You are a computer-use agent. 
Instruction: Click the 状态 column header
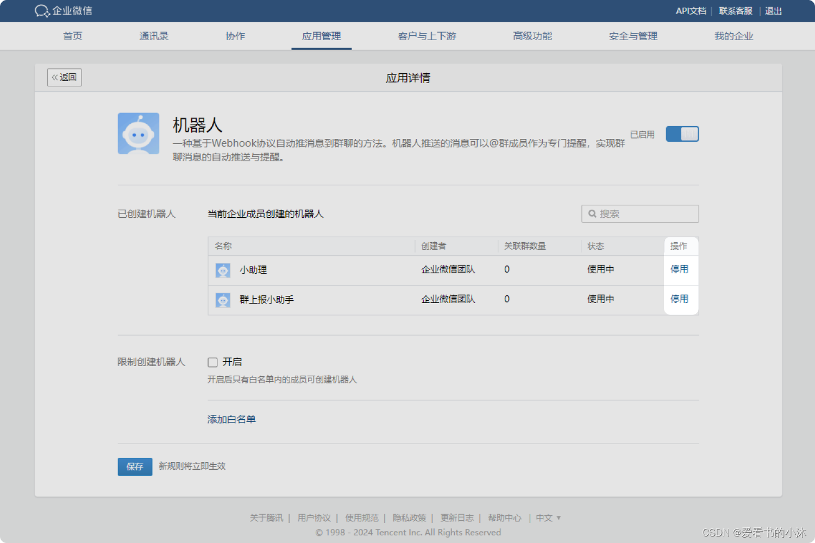[595, 246]
